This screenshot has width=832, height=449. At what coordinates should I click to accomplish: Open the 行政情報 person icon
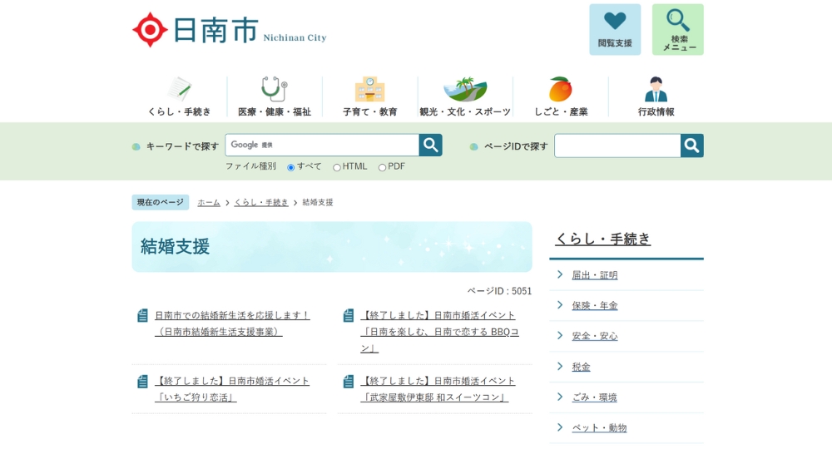(656, 90)
